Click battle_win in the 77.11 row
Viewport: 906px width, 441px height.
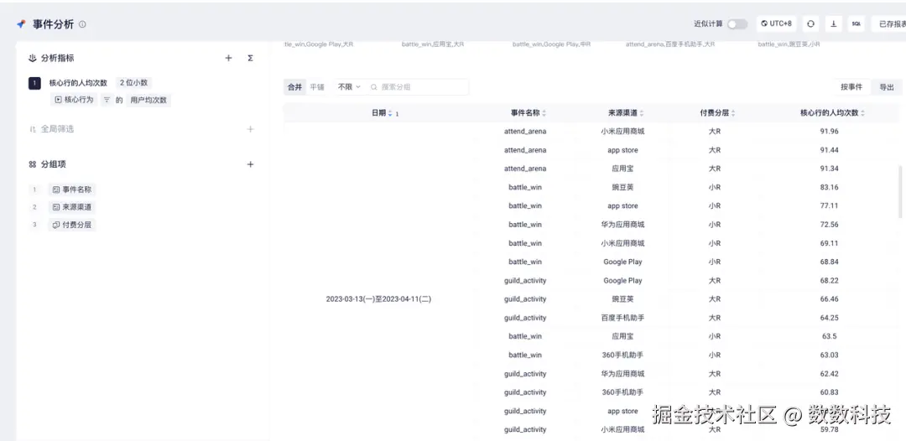click(x=524, y=205)
